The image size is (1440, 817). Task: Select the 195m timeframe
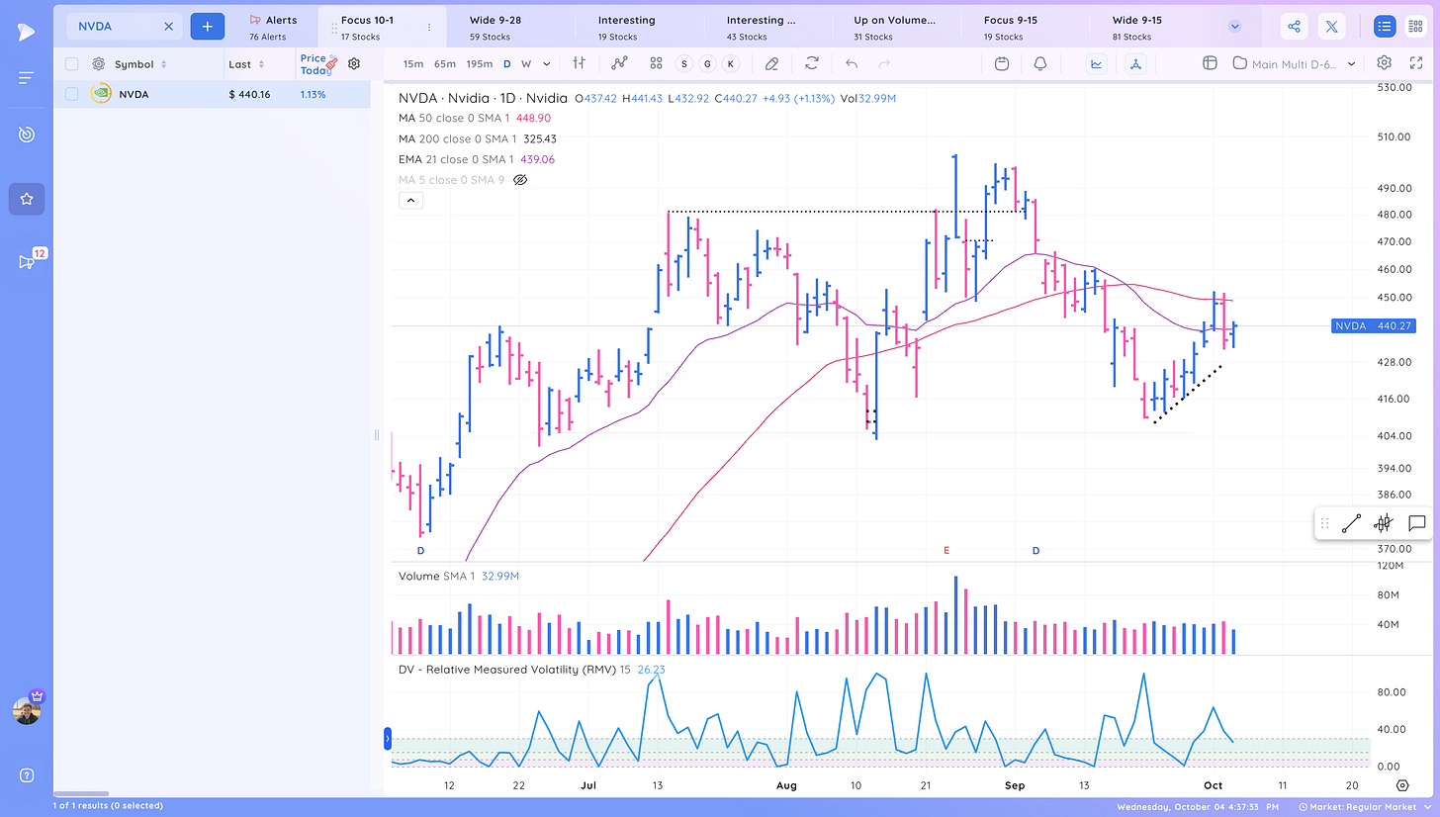click(480, 63)
